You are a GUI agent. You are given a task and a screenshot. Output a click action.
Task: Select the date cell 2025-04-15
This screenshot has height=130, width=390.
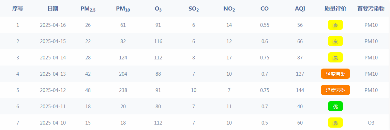(x=53, y=41)
